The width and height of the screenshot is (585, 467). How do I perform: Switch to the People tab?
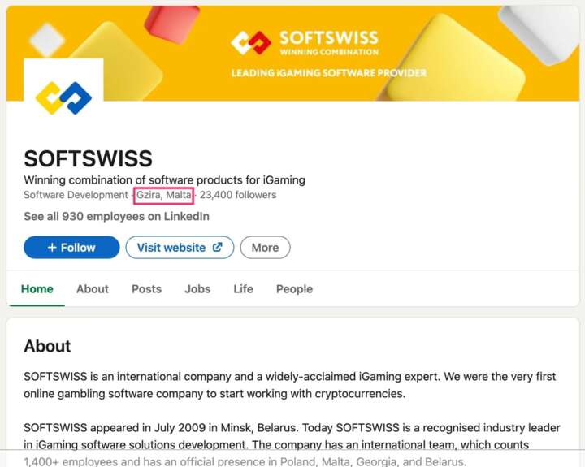pos(294,289)
